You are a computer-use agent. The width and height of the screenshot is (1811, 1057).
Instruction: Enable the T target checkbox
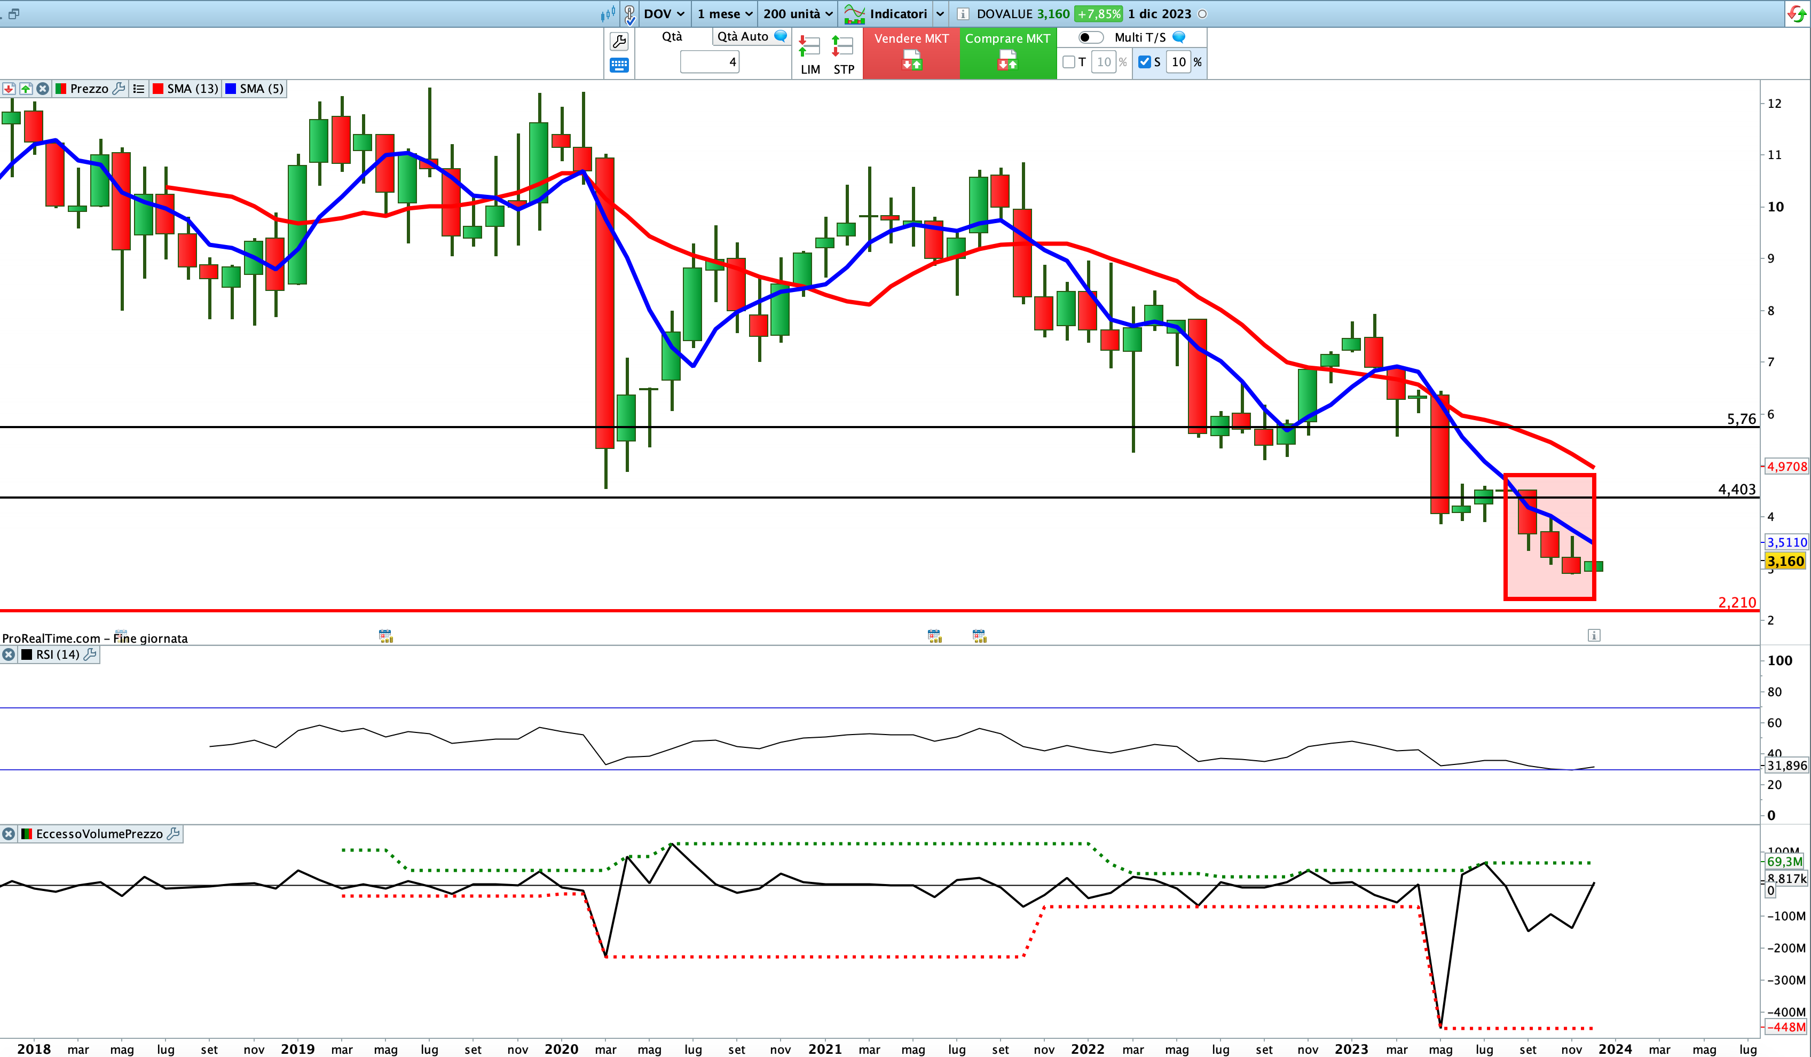1069,62
